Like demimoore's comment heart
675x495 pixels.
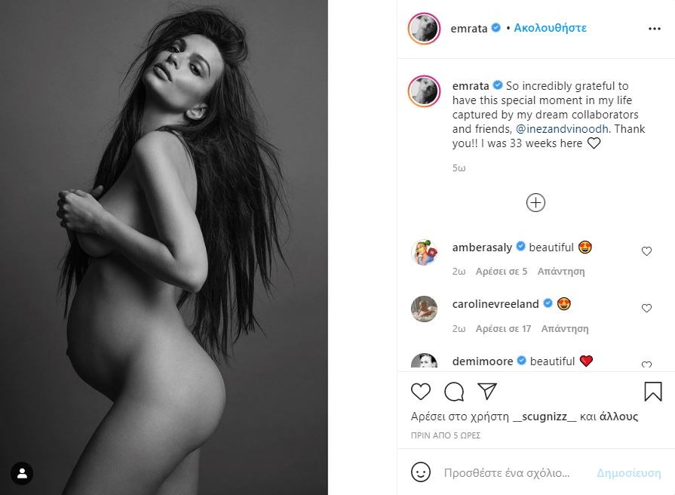[646, 364]
